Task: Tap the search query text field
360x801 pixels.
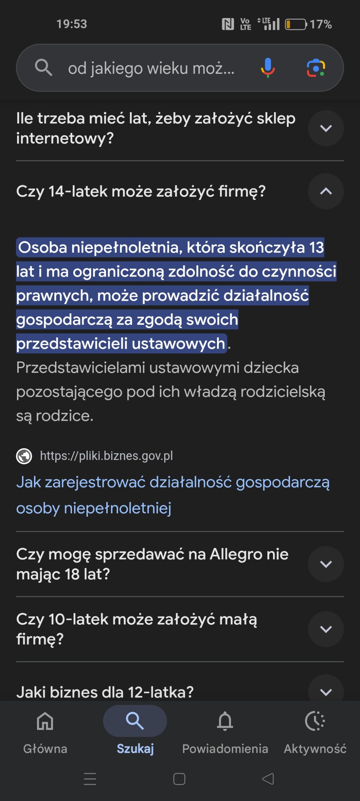Action: click(x=151, y=68)
